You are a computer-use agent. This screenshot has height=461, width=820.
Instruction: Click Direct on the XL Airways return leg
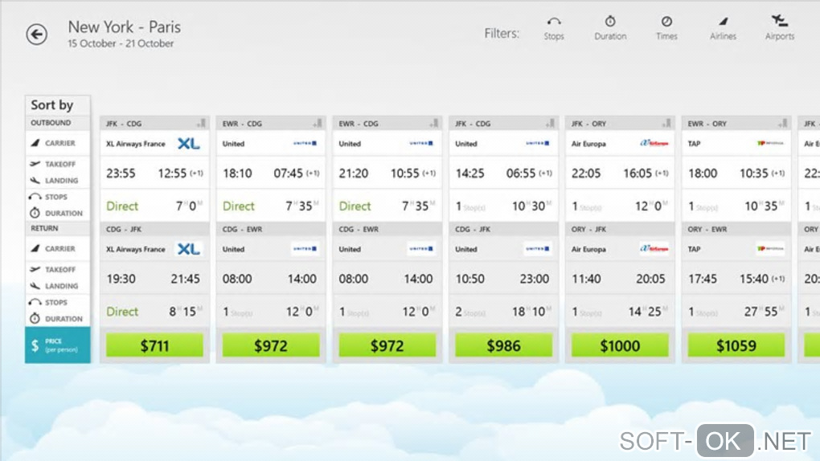pos(122,312)
